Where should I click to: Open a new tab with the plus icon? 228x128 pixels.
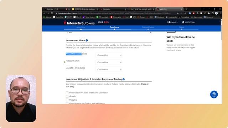tap(186, 9)
